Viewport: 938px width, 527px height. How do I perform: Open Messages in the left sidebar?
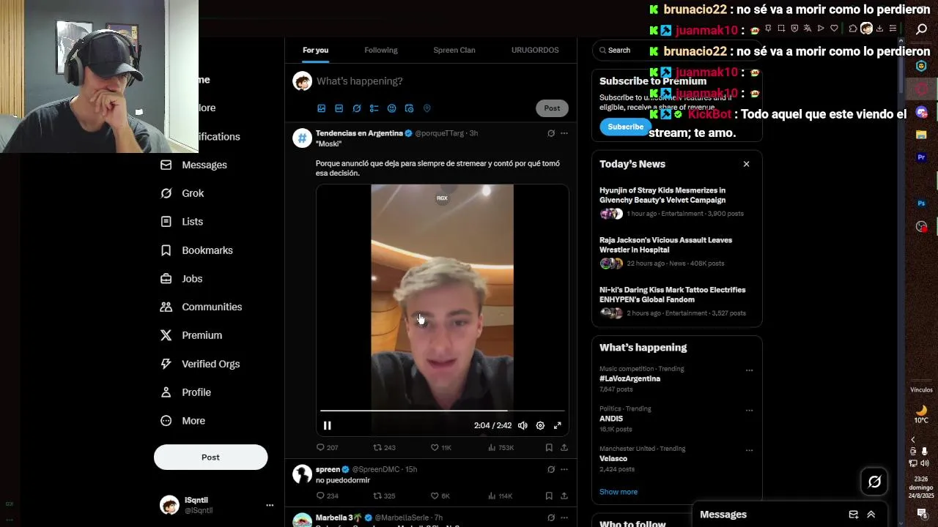pyautogui.click(x=194, y=165)
